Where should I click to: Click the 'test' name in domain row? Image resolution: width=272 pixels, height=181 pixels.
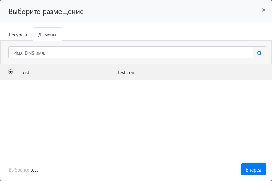click(x=25, y=72)
